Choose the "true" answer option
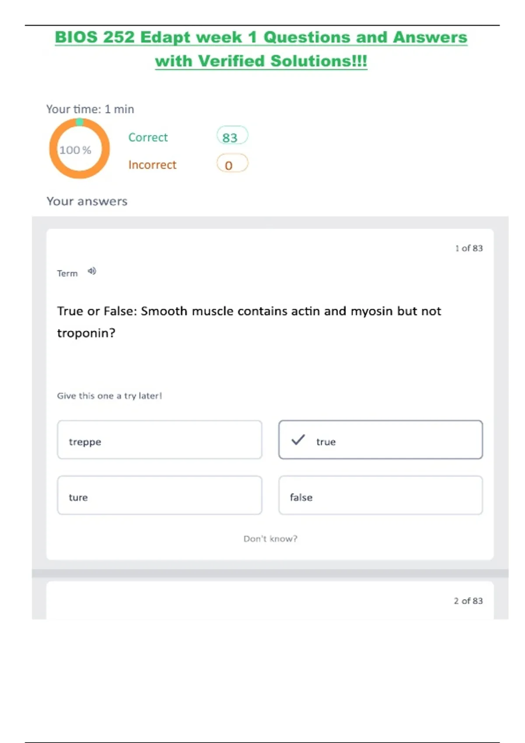 coord(381,440)
